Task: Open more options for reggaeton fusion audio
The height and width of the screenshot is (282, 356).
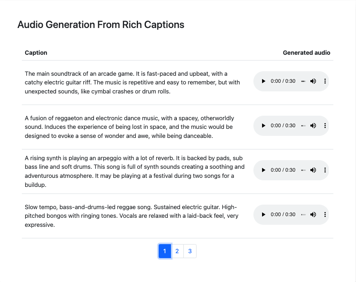Action: click(325, 126)
